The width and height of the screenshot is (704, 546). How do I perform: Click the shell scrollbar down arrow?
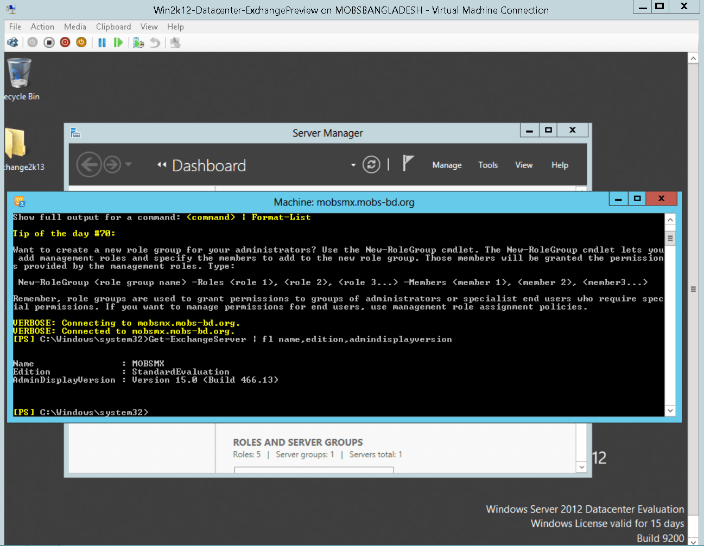(x=670, y=410)
